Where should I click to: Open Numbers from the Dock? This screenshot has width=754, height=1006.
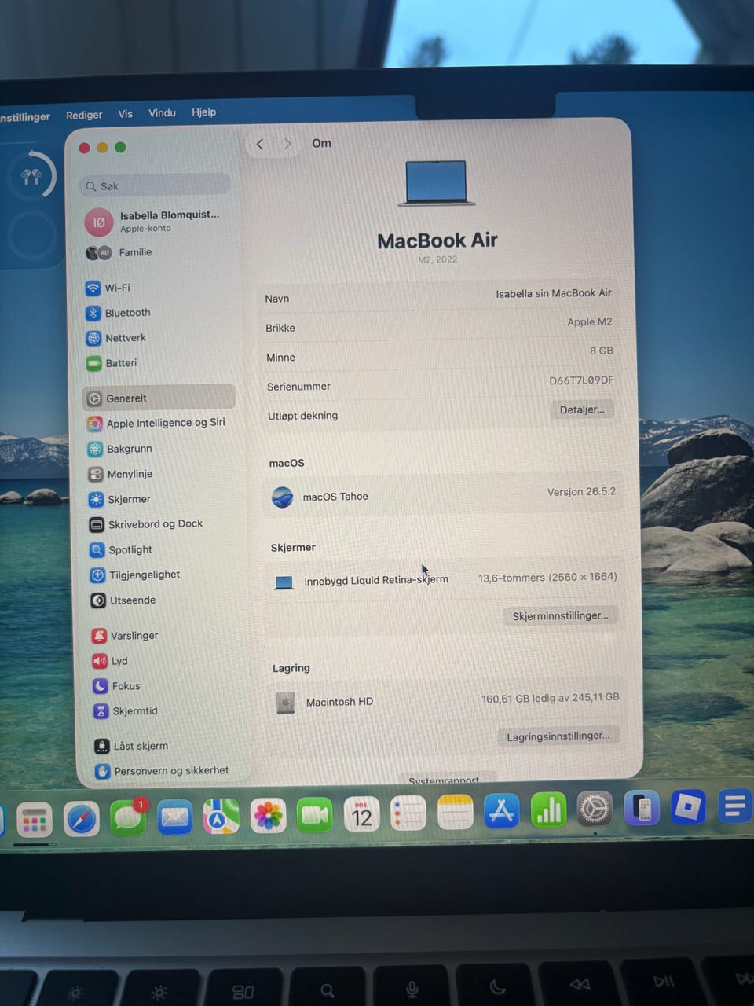click(x=548, y=810)
